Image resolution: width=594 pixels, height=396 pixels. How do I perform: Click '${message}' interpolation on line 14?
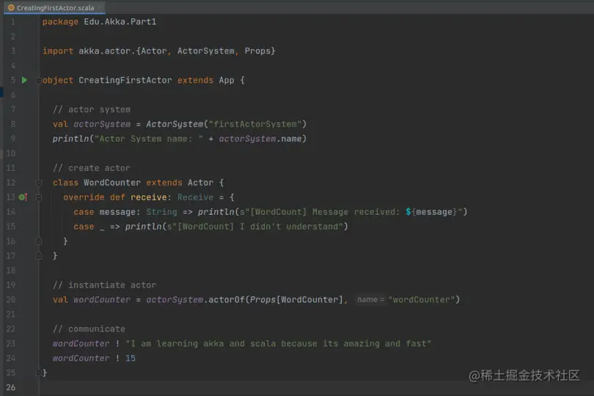[x=431, y=212]
